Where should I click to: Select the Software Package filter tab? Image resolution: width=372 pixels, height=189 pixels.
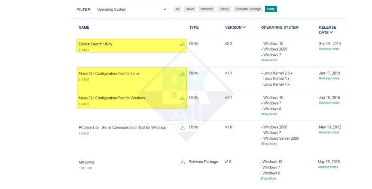pos(248,9)
